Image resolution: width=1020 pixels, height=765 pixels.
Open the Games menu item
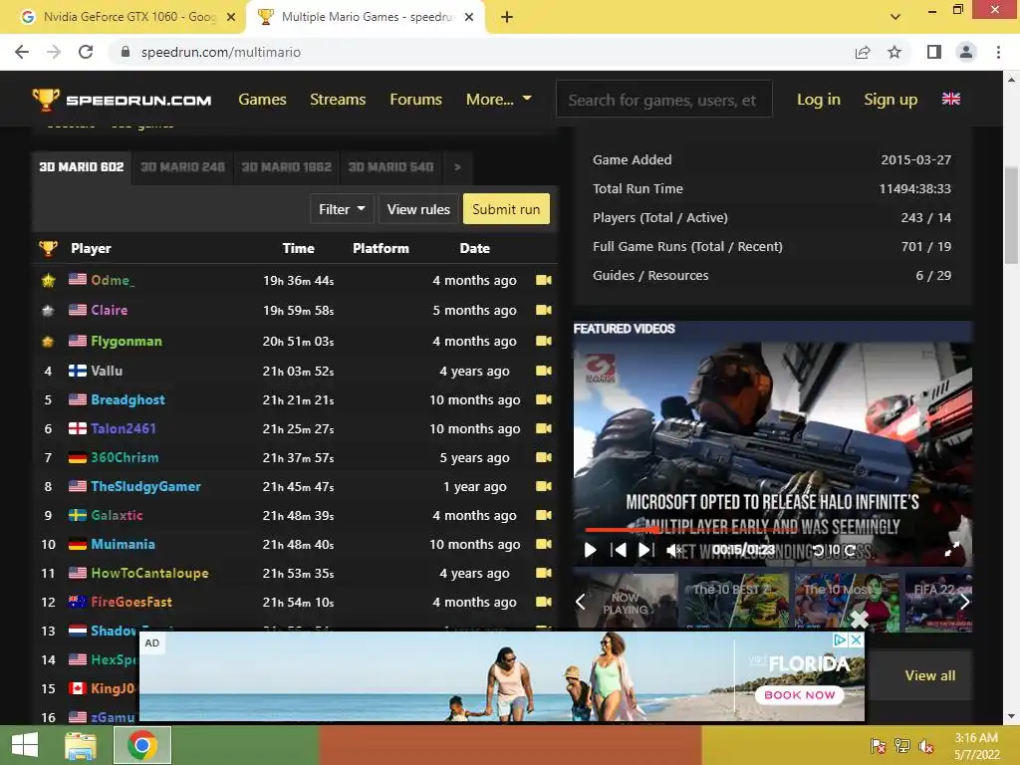pyautogui.click(x=262, y=99)
